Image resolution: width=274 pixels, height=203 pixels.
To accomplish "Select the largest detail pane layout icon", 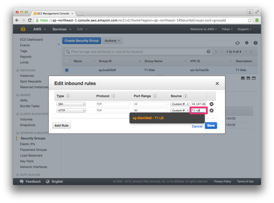I will click(x=254, y=78).
